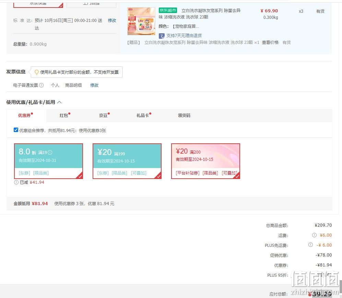Click the 总商品金额 ¥209.70 value

(x=323, y=225)
